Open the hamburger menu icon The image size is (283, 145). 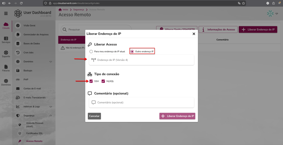click(6, 13)
